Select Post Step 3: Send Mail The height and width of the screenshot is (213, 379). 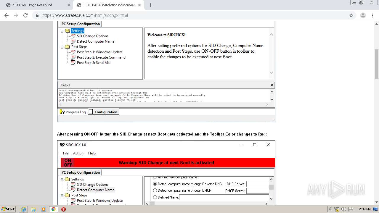94,63
